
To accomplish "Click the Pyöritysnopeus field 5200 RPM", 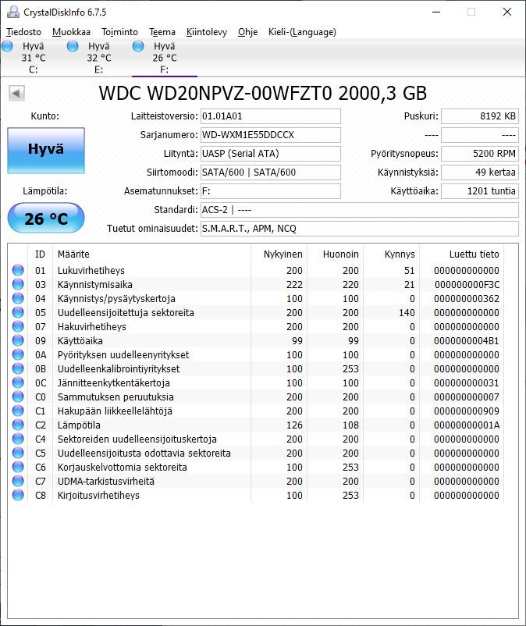I will (480, 154).
